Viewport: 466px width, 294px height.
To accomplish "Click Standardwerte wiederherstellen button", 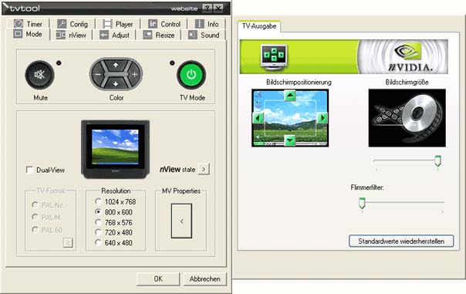I will 401,241.
